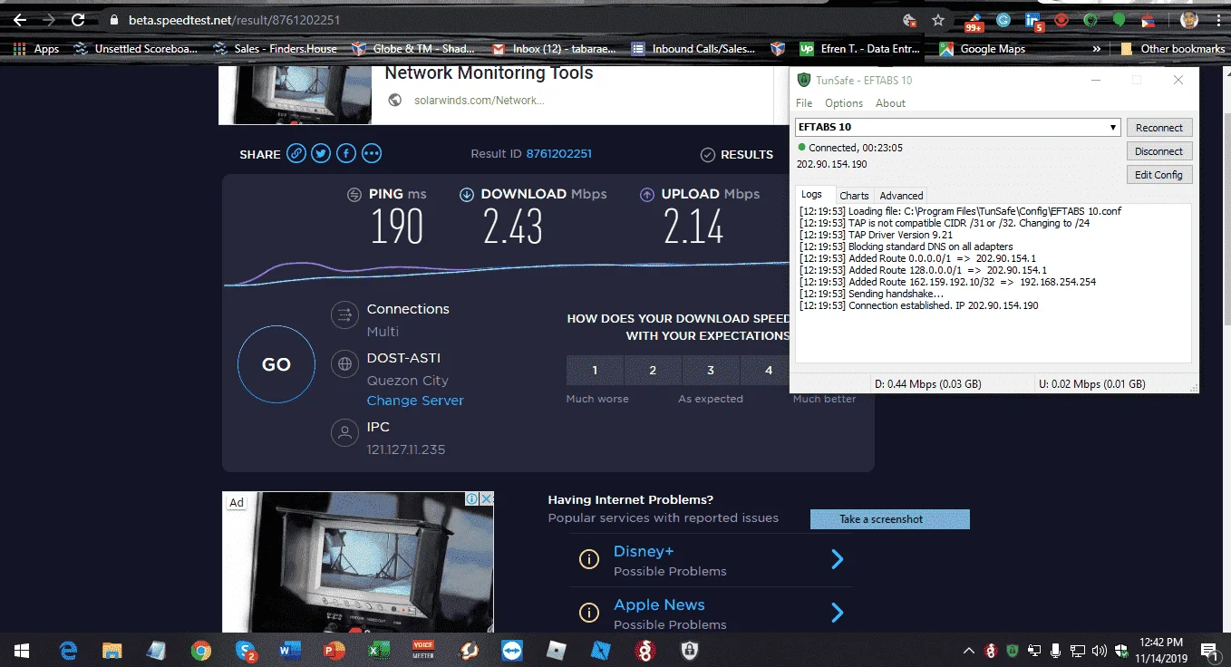
Task: Reload the page in Chrome
Action: [78, 19]
